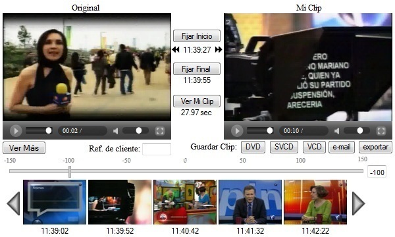Screen dimensions: 395x237
Task: Click the end time text 11:39:55
Action: click(x=197, y=80)
